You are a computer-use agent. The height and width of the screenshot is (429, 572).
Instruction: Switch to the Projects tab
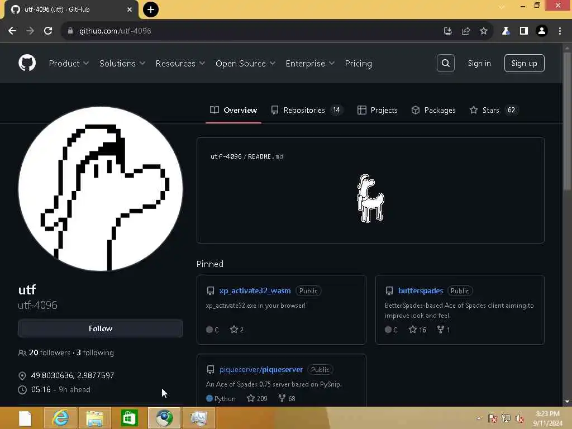click(377, 110)
